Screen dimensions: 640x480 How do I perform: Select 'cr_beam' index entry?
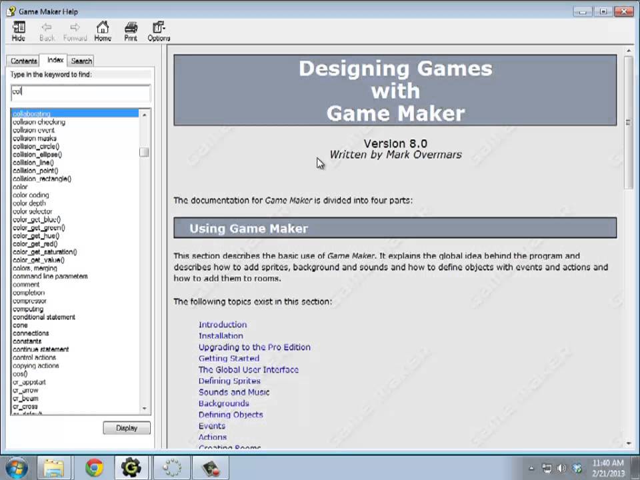pyautogui.click(x=25, y=399)
